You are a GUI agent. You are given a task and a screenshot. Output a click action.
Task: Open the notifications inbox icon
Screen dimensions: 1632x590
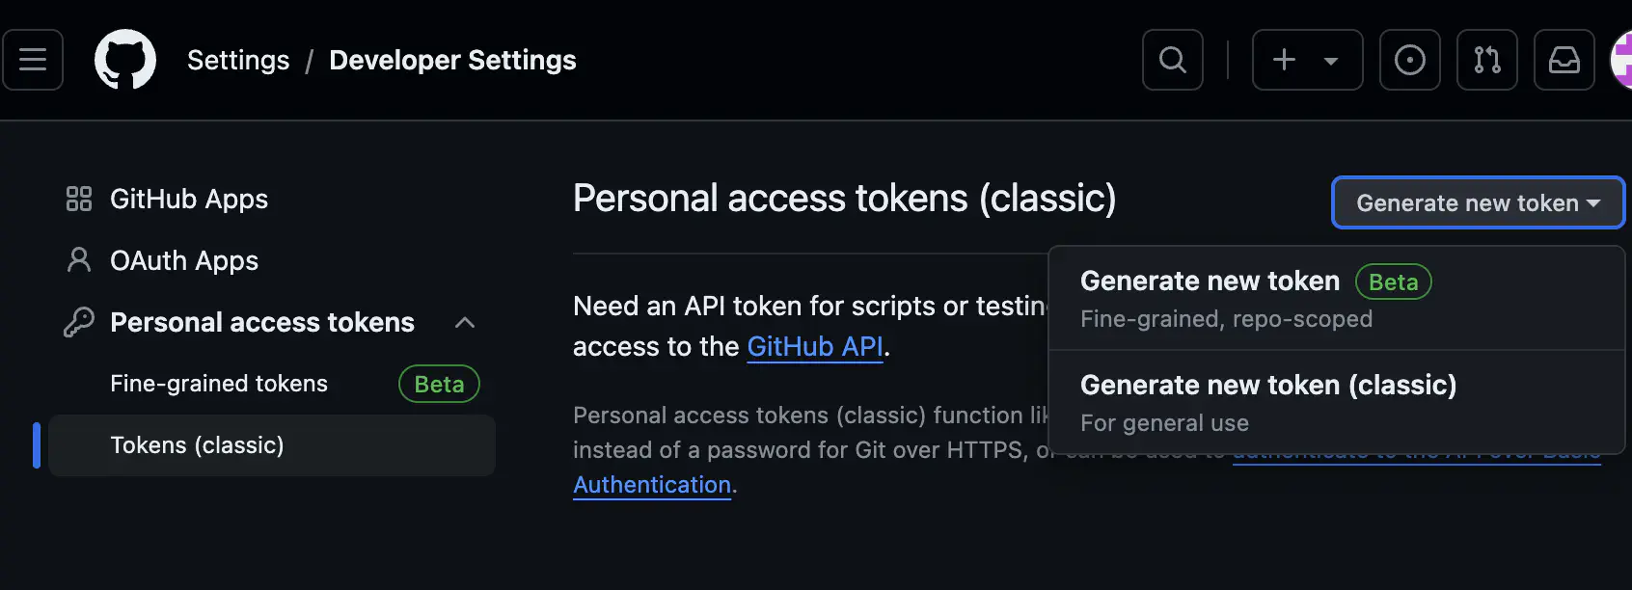1564,59
